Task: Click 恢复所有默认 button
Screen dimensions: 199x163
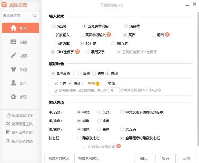Action: [89, 158]
